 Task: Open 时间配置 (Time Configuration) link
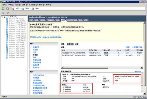click(36, 78)
